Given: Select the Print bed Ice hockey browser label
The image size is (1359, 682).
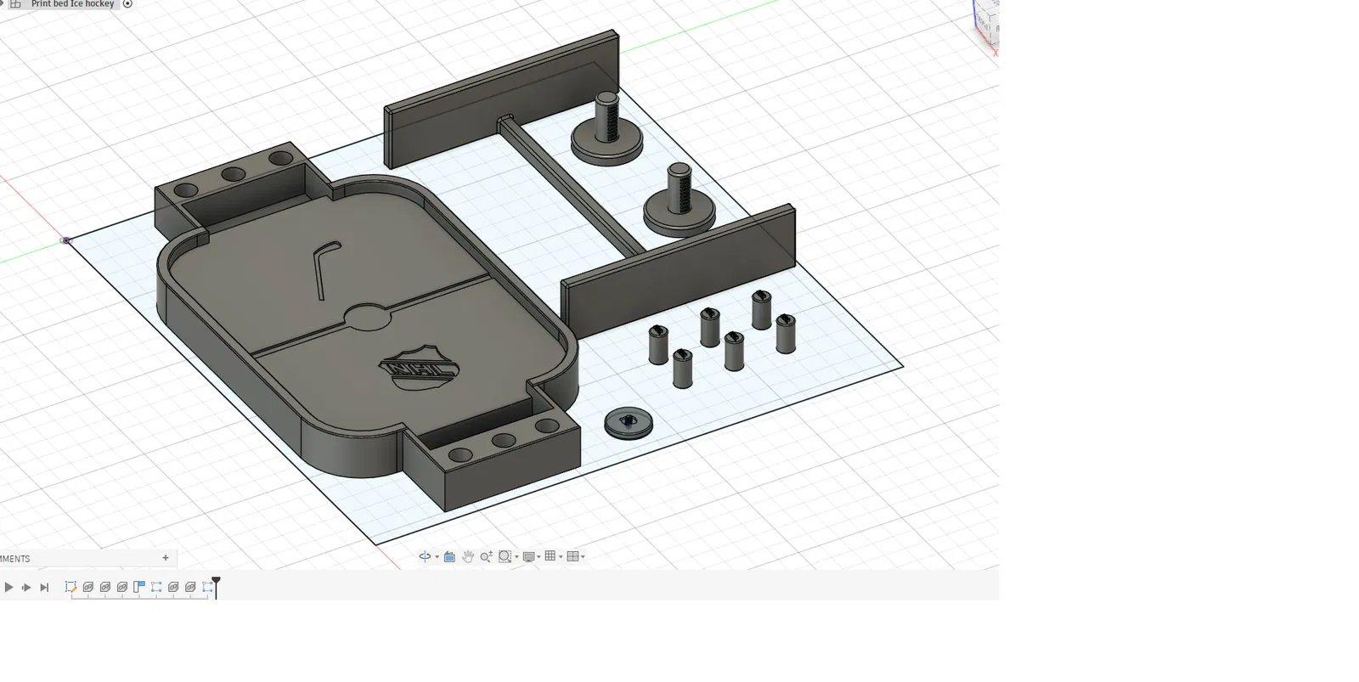Looking at the screenshot, I should coord(72,4).
